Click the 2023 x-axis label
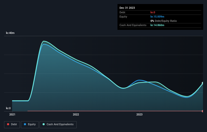 click(x=139, y=114)
